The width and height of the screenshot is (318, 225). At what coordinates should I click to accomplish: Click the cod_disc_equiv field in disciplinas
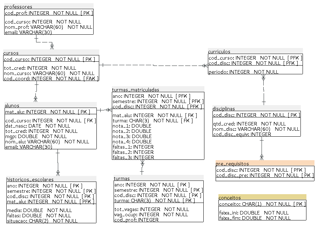pyautogui.click(x=242, y=134)
